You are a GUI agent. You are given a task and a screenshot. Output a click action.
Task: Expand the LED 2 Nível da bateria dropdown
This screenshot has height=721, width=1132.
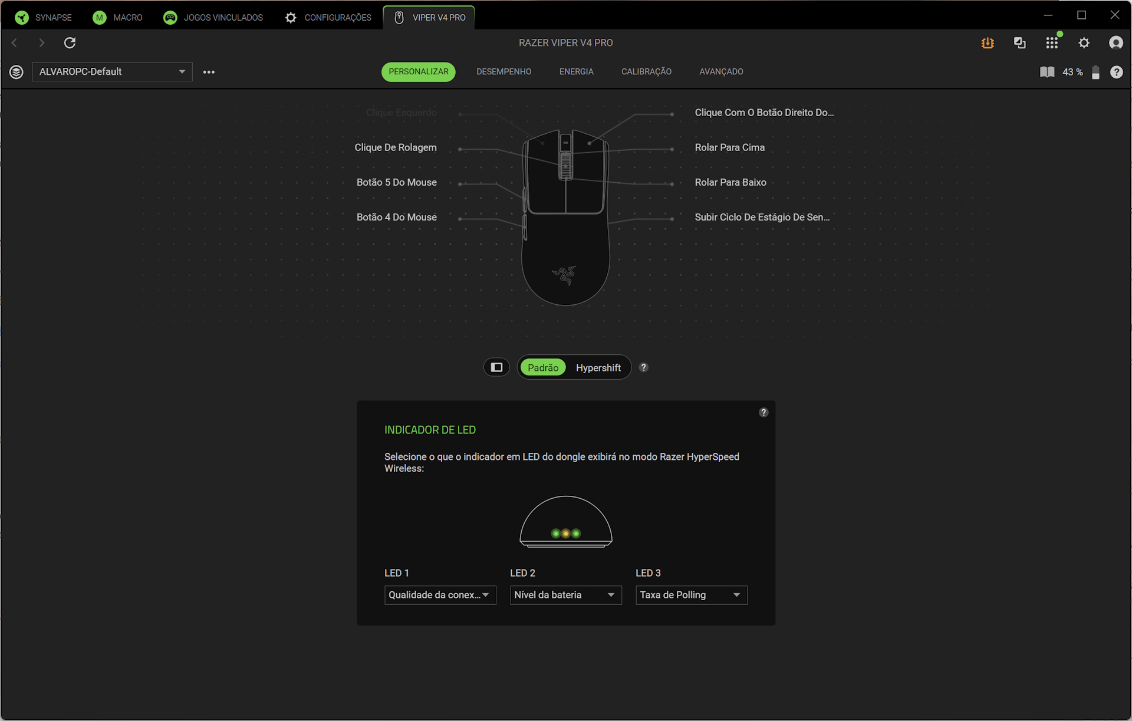click(x=565, y=595)
